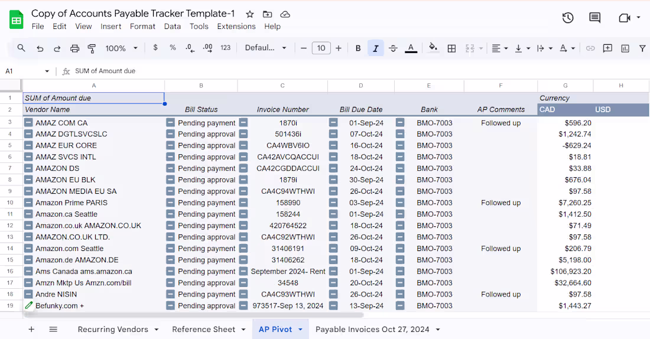
Task: Star this document
Action: pyautogui.click(x=250, y=14)
